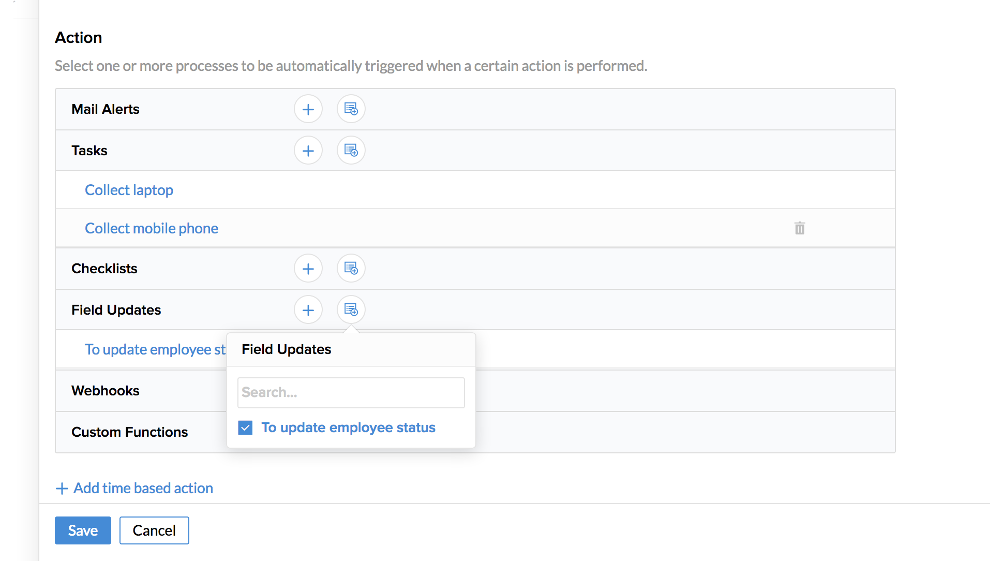
Task: Open existing Checklists picker icon
Action: tap(351, 269)
